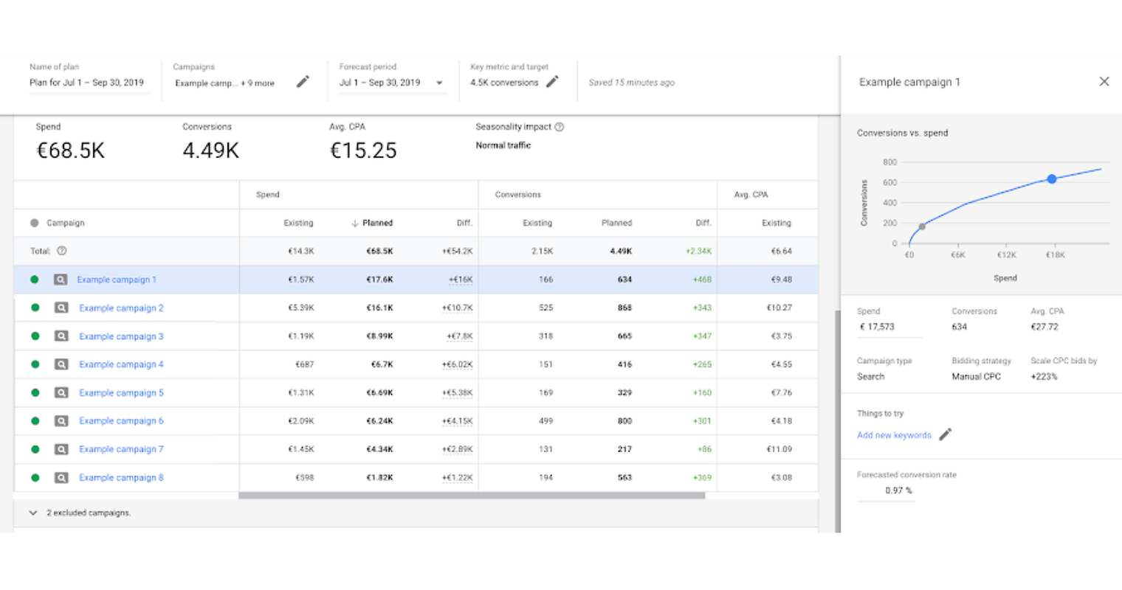Click green status dot of Example campaign 6
The width and height of the screenshot is (1122, 590).
pyautogui.click(x=35, y=421)
